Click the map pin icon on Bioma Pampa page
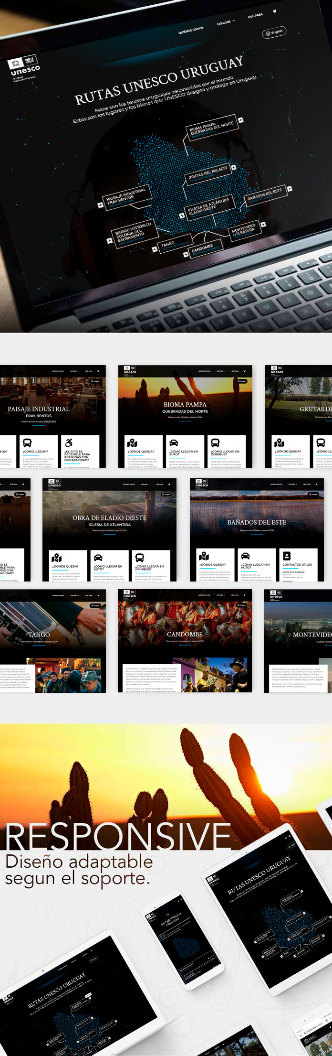 (x=132, y=443)
